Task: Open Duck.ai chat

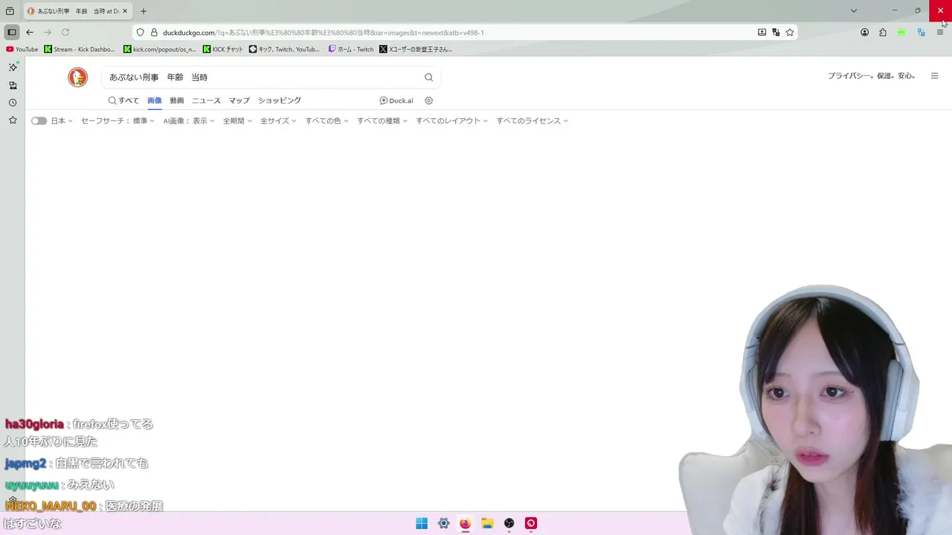Action: coord(396,100)
